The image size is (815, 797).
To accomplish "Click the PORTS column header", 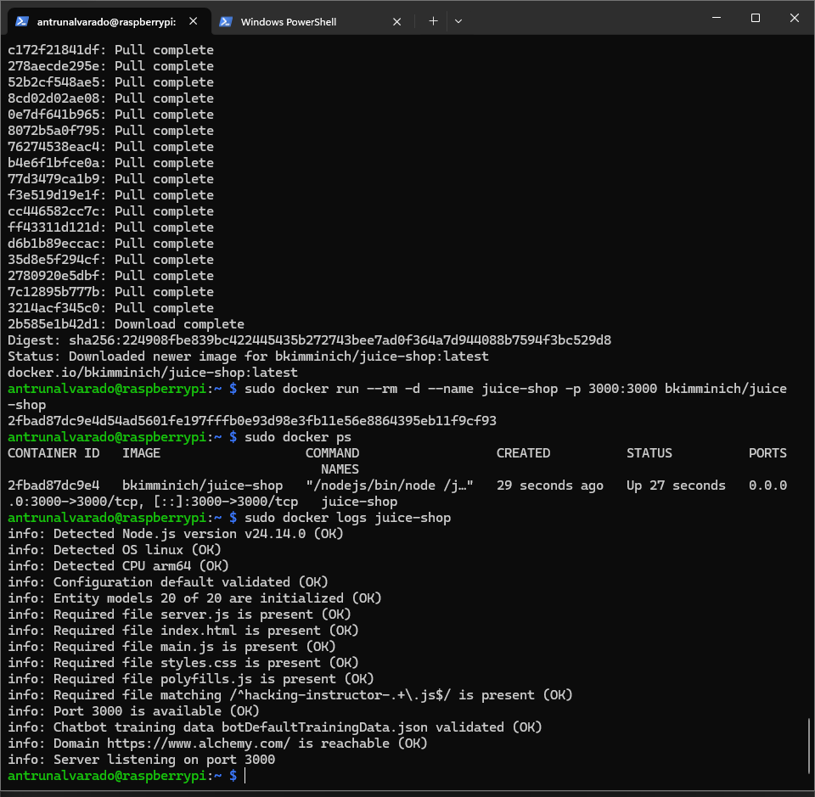I will (x=767, y=453).
